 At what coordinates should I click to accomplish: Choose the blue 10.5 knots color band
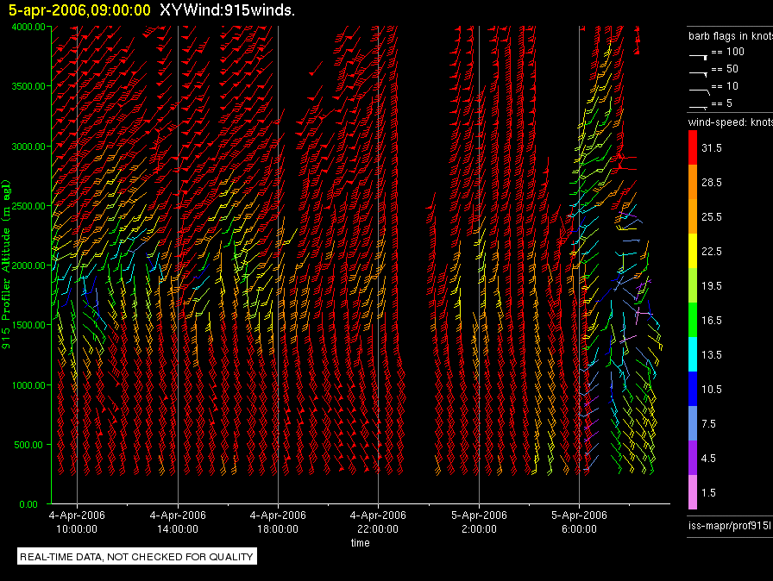click(692, 389)
